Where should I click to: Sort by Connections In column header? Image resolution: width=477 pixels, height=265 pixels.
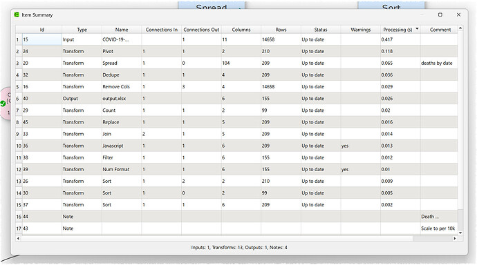point(162,30)
